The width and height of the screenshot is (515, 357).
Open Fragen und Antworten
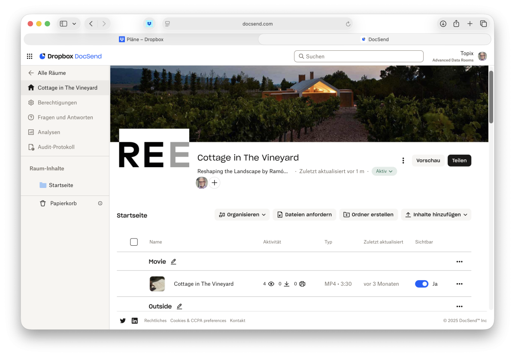pyautogui.click(x=61, y=117)
